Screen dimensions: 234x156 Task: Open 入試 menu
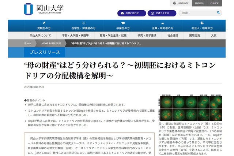pos(214,36)
